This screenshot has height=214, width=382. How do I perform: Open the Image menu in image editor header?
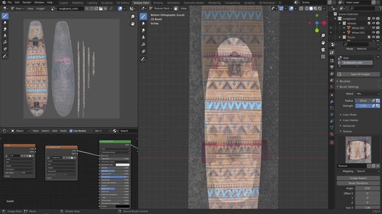(x=41, y=8)
